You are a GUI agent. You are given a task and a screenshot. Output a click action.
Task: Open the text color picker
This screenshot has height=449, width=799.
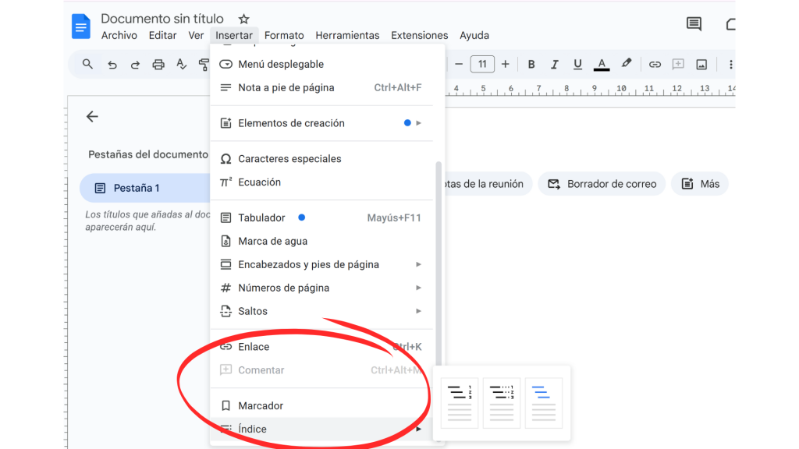[x=601, y=65]
